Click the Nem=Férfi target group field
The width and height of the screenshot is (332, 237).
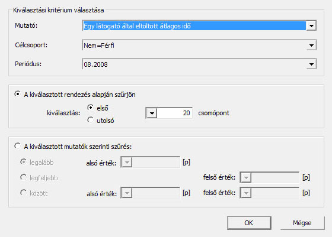194,45
